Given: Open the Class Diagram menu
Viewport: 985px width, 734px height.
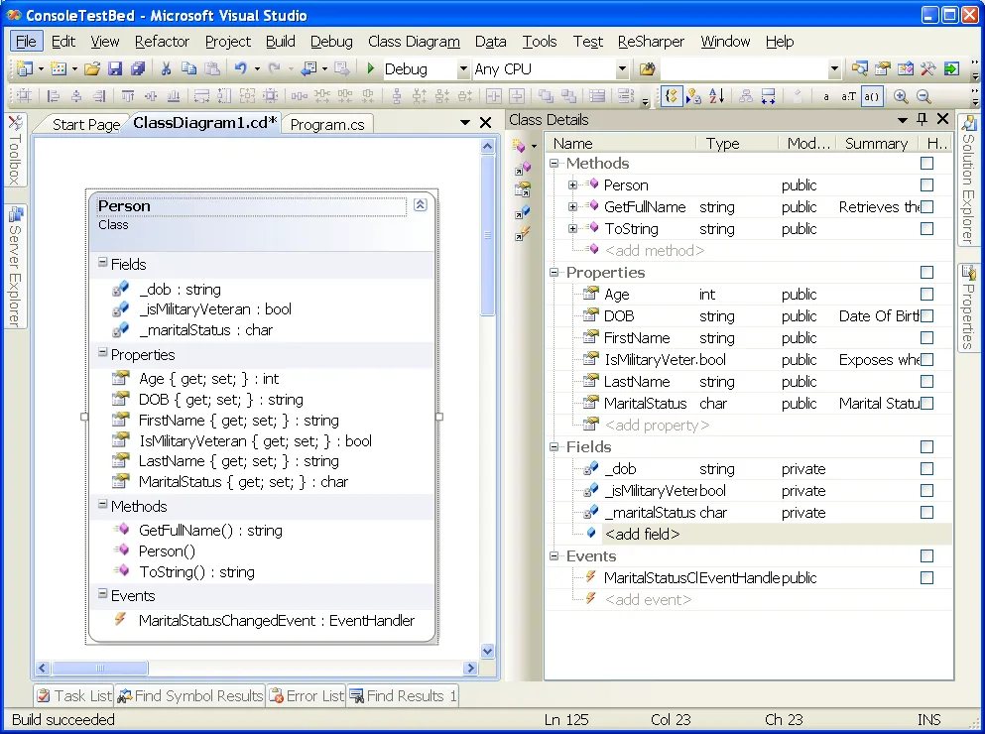Looking at the screenshot, I should tap(414, 42).
